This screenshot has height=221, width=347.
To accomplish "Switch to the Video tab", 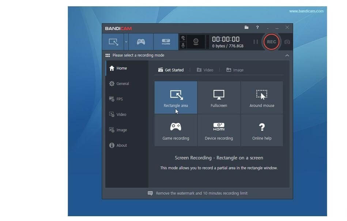I will (x=205, y=70).
